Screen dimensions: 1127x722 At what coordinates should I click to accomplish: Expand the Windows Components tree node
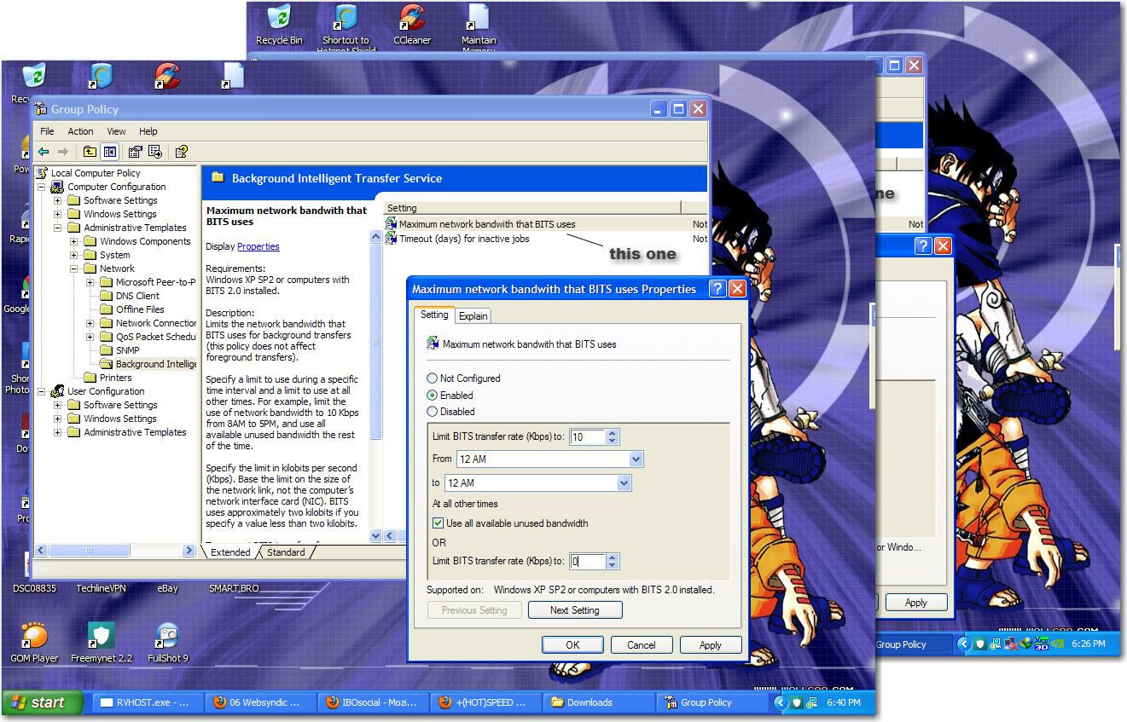click(74, 241)
